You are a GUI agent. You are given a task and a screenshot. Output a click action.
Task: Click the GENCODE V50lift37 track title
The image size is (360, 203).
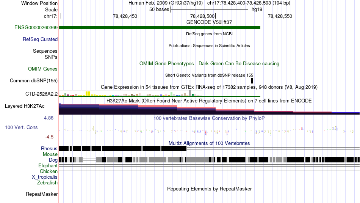[x=209, y=22]
